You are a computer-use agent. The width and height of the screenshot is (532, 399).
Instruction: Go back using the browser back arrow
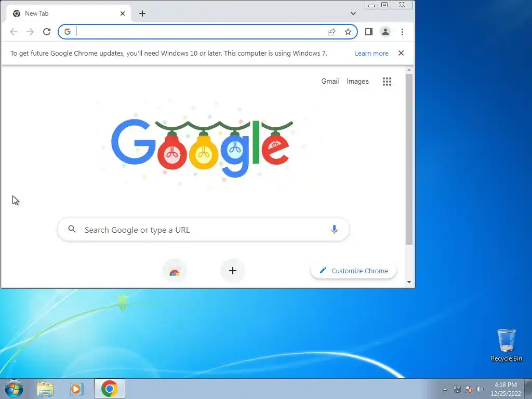tap(14, 32)
